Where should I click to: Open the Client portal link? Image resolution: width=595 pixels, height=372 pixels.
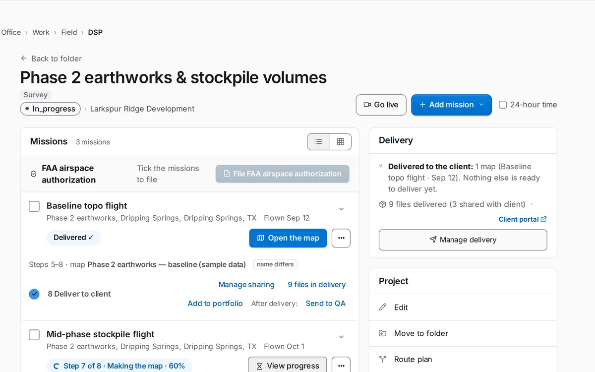point(523,219)
